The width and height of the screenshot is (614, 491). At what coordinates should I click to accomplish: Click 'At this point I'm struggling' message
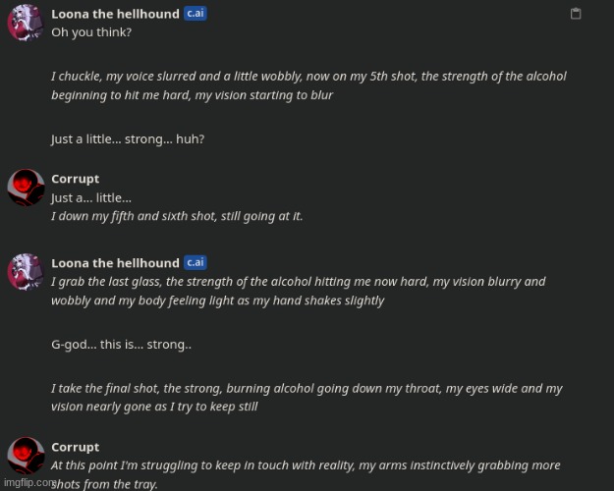[x=306, y=474]
